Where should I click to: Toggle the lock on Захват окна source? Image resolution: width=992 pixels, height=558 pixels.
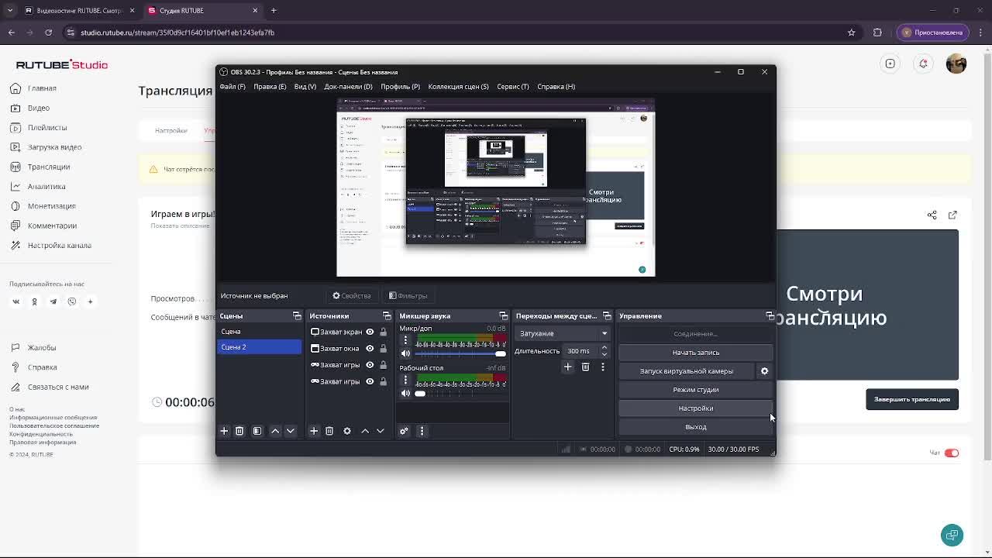383,349
